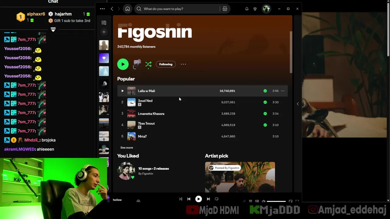
Task: Add the hollow track to Liked Songs
Action: click(x=138, y=201)
